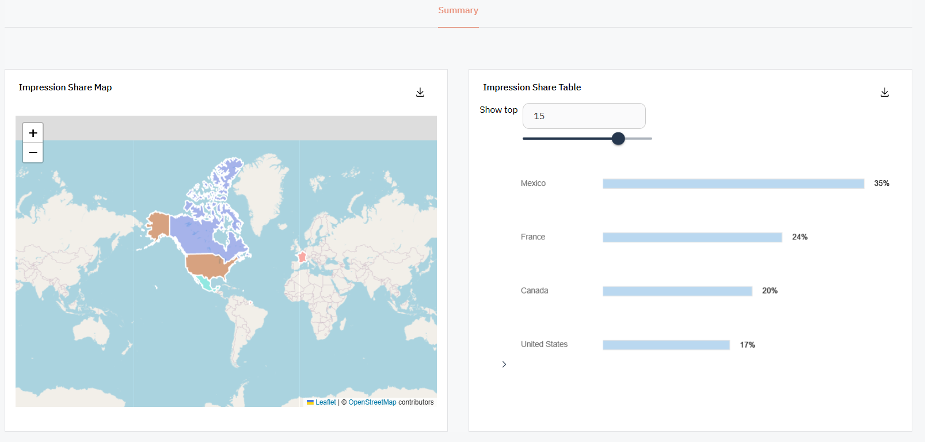Zoom in on the map

33,133
